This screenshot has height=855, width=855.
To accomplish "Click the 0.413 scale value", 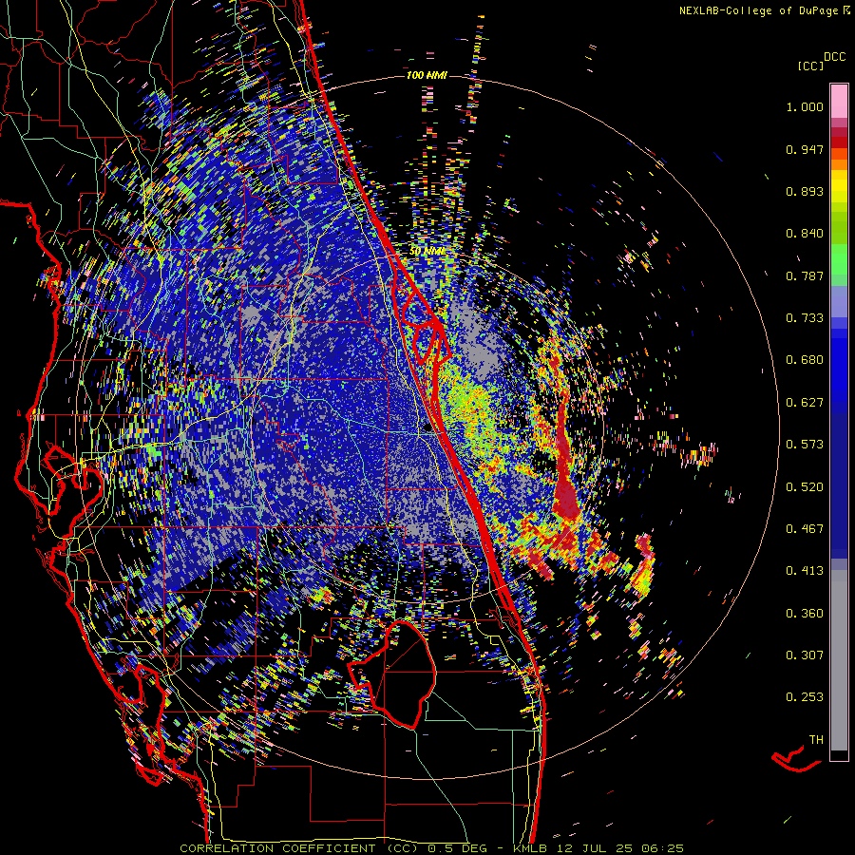I will pyautogui.click(x=805, y=571).
